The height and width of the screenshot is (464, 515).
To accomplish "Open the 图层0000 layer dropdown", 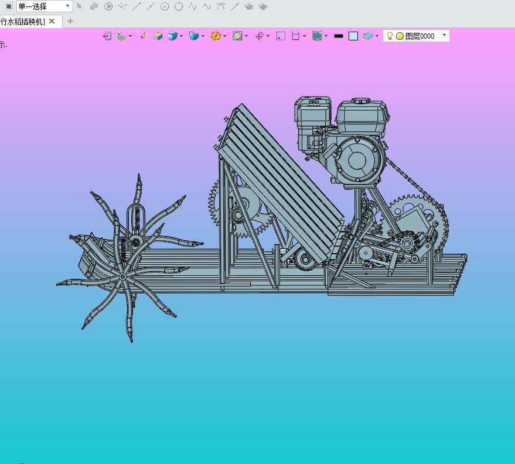I will [444, 36].
